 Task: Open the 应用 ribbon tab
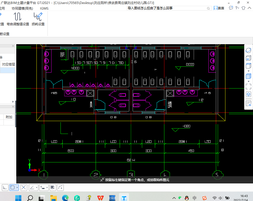coord(2,8)
